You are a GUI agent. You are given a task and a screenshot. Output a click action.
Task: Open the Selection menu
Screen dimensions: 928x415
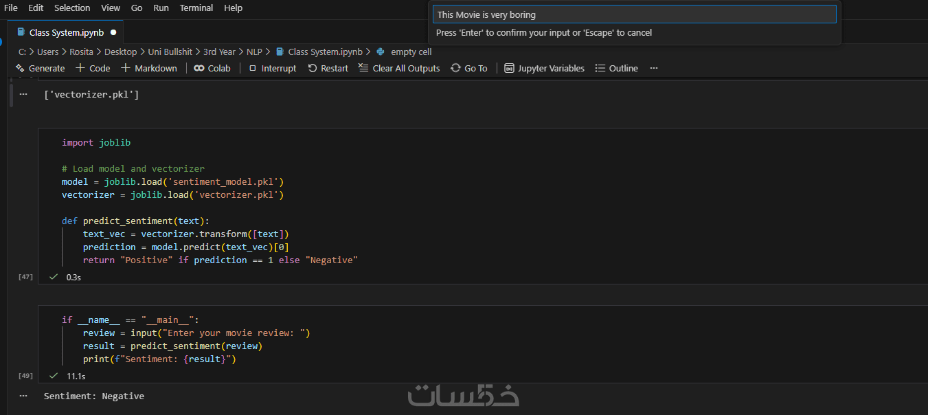click(72, 8)
